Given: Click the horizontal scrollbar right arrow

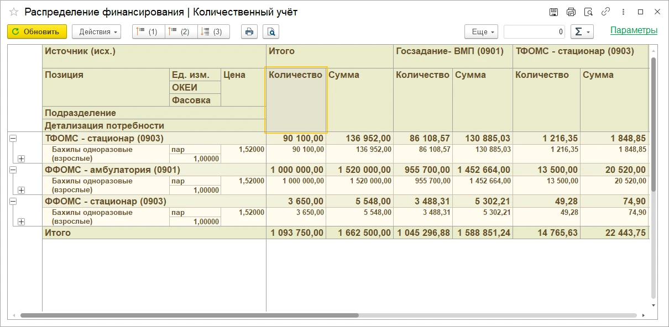Looking at the screenshot, I should pos(644,315).
